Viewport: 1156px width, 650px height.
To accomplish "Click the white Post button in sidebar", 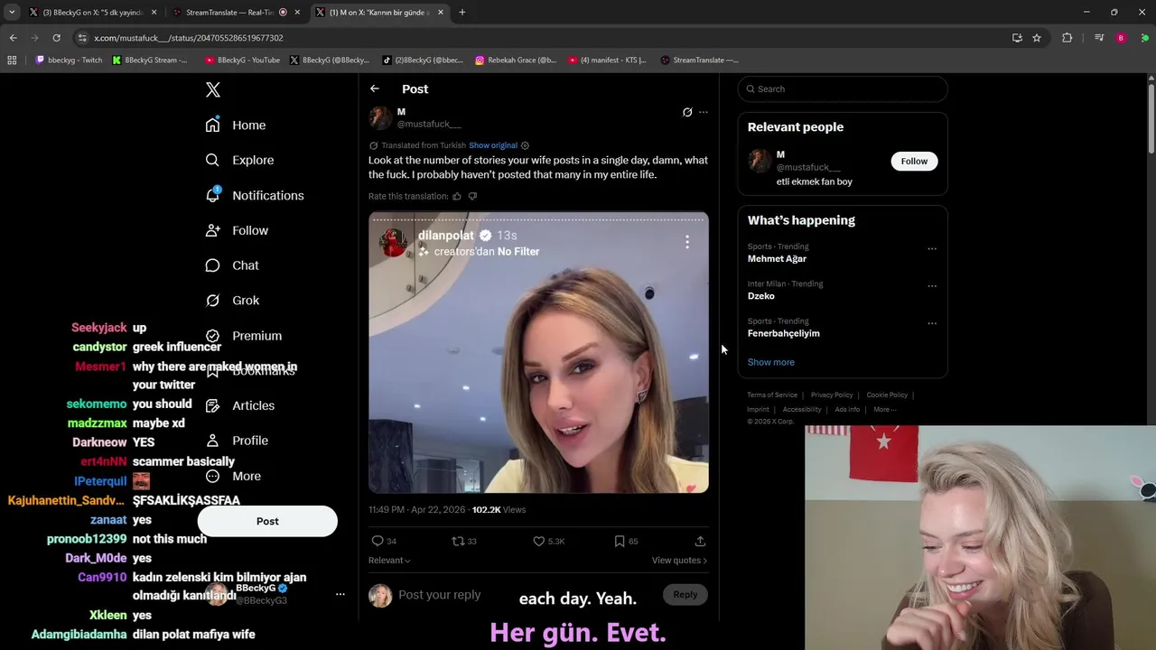I will [x=267, y=521].
